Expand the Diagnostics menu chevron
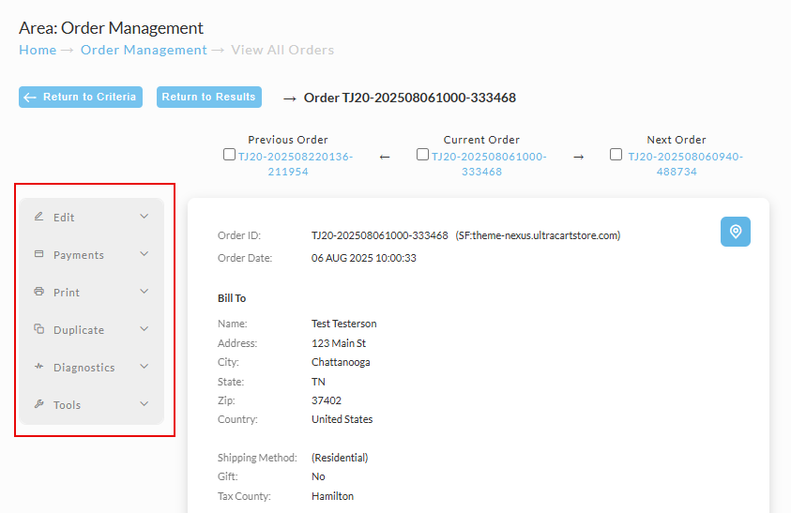This screenshot has height=513, width=791. [145, 366]
